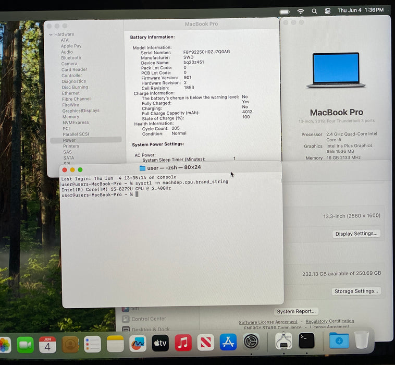The image size is (395, 365).
Task: Click the i5-8279U CPU output line
Action: (116, 189)
